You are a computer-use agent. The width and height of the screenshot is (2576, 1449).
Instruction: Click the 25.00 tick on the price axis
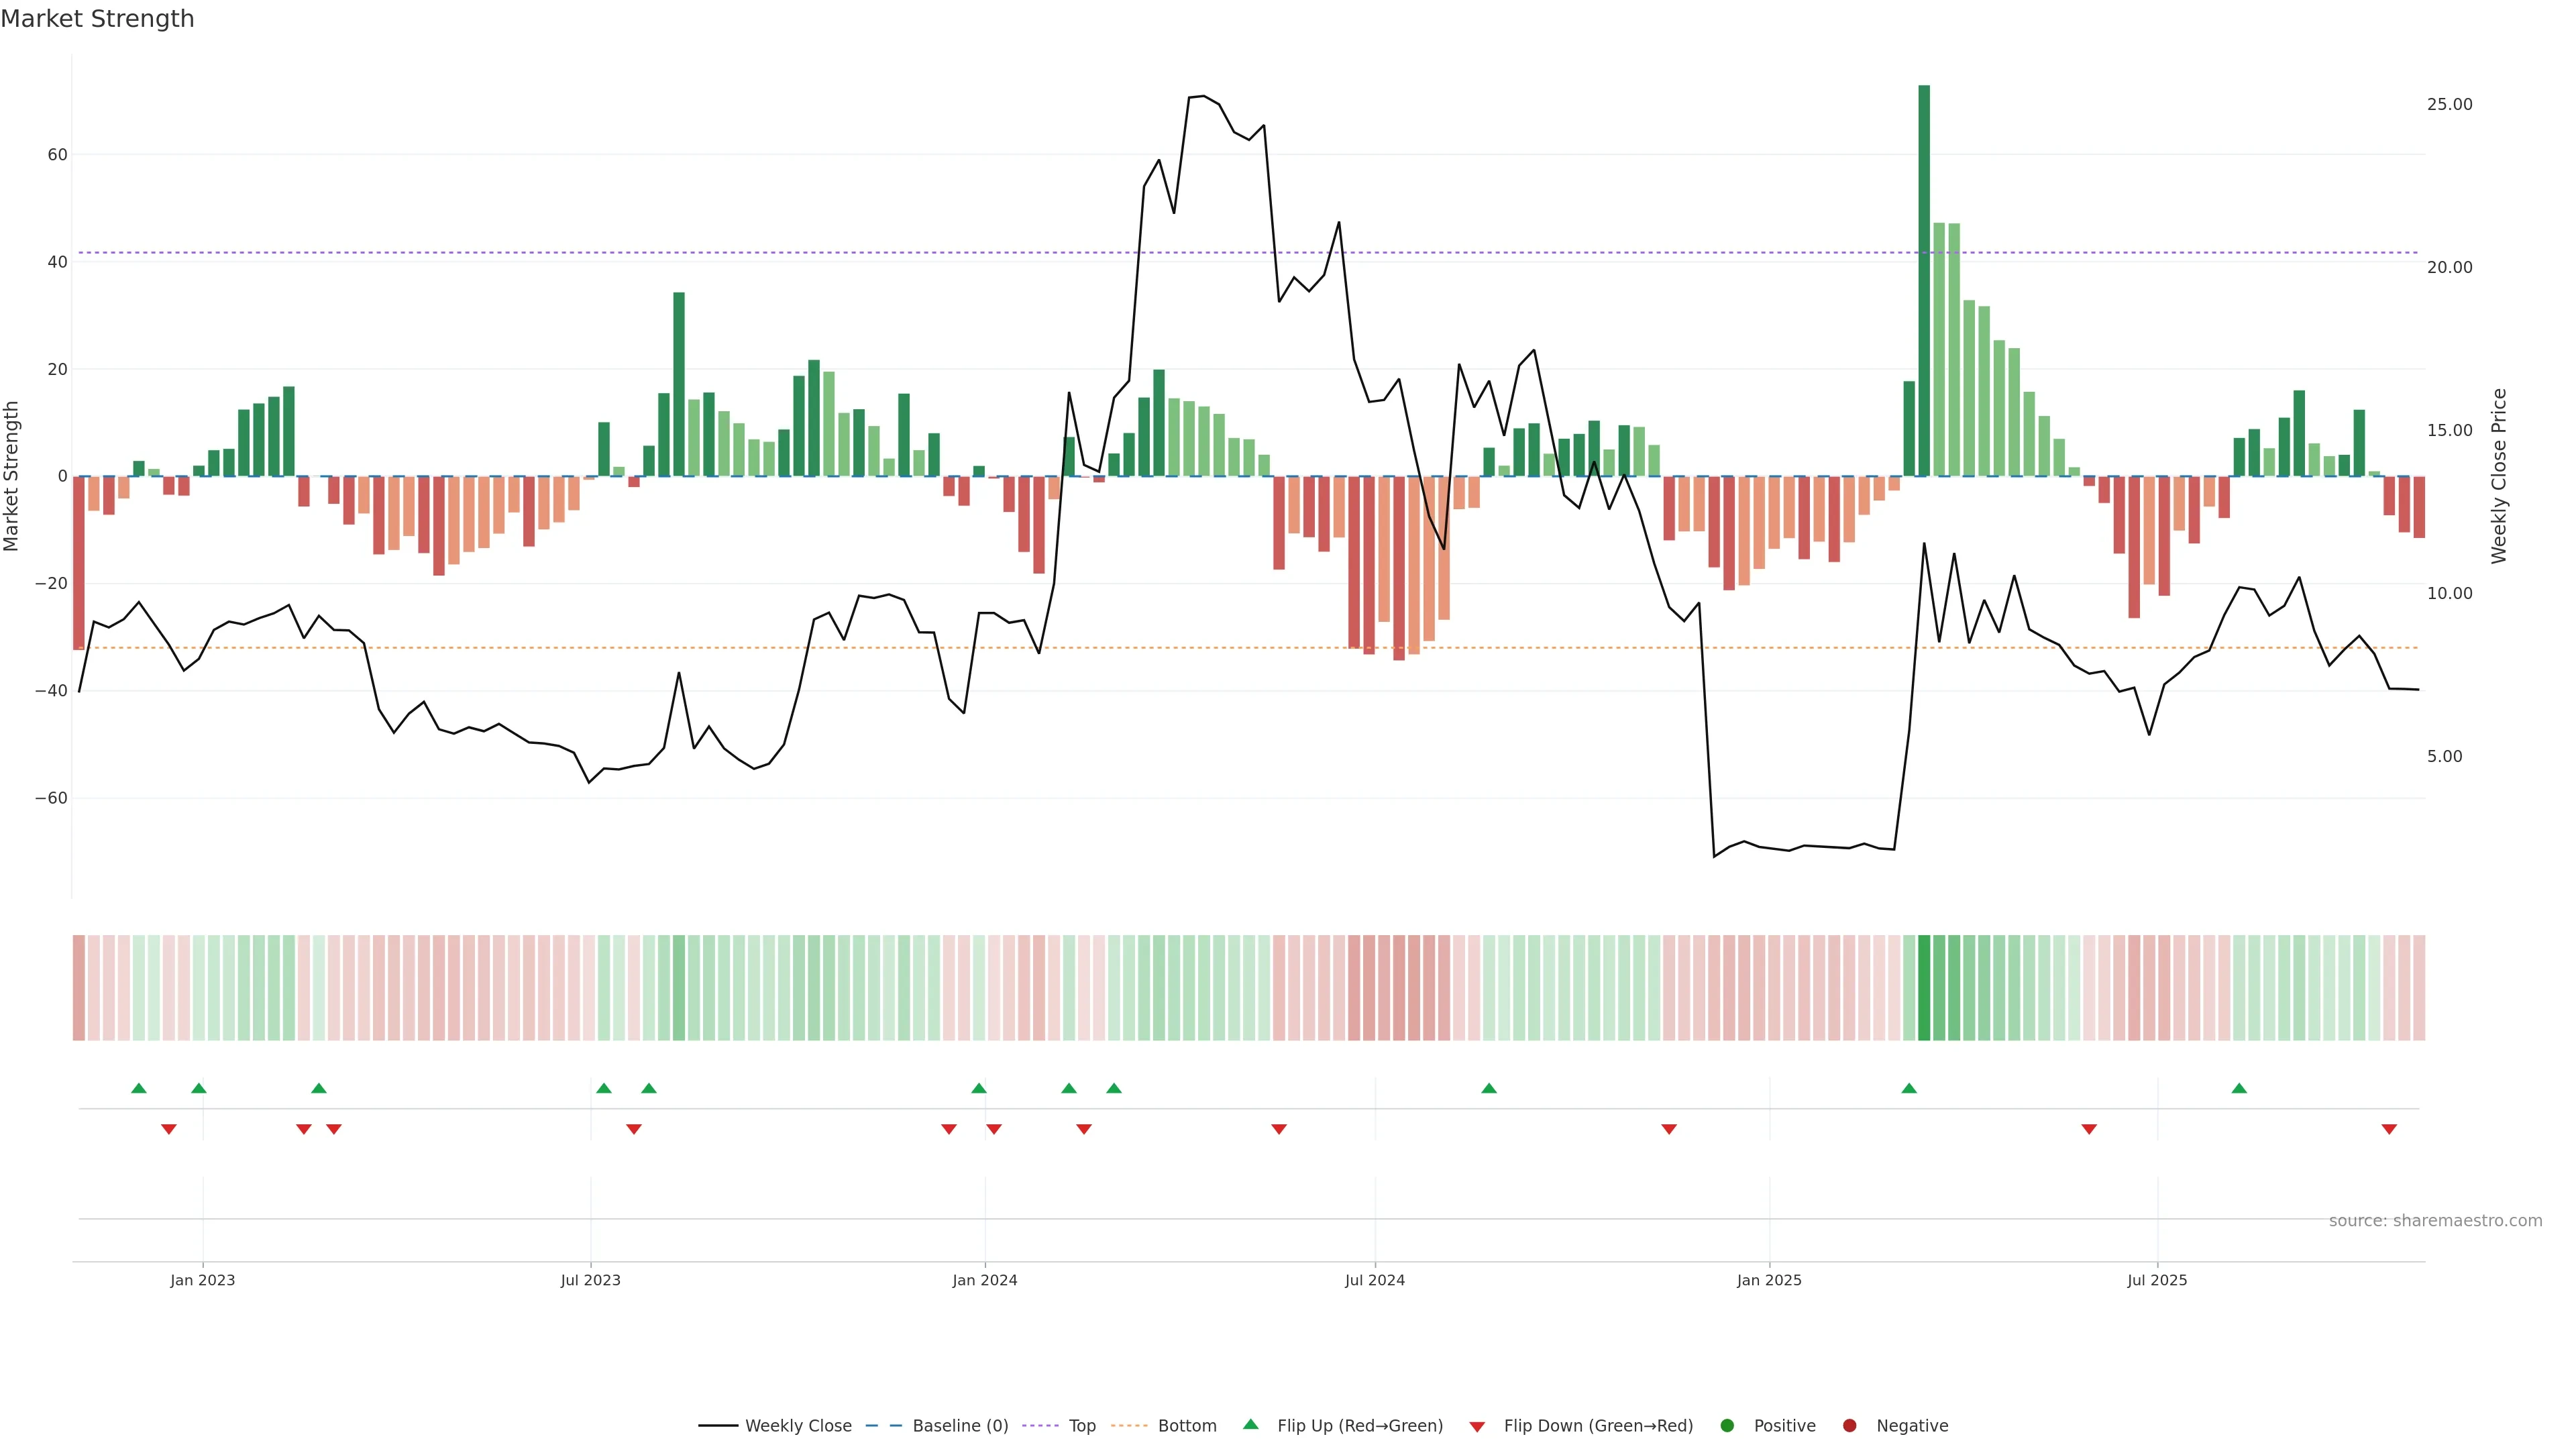(x=2449, y=105)
